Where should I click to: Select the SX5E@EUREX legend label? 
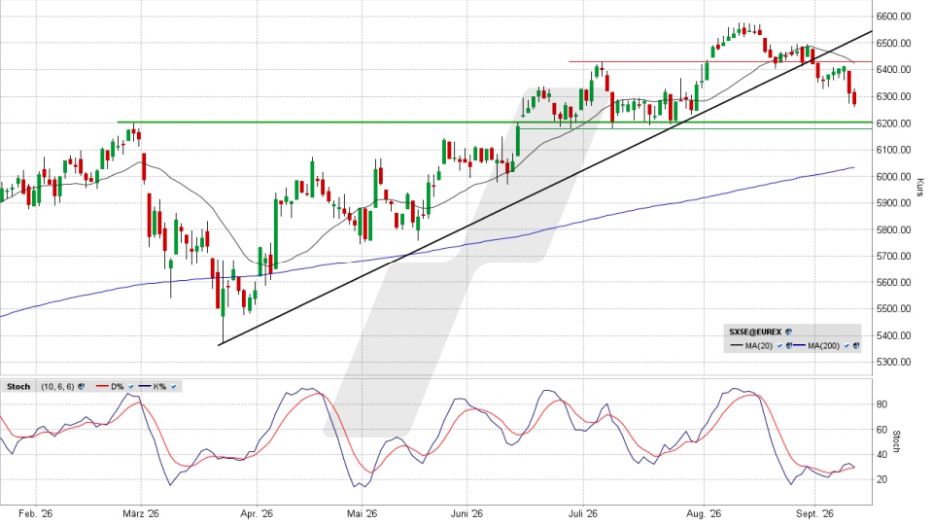(756, 332)
